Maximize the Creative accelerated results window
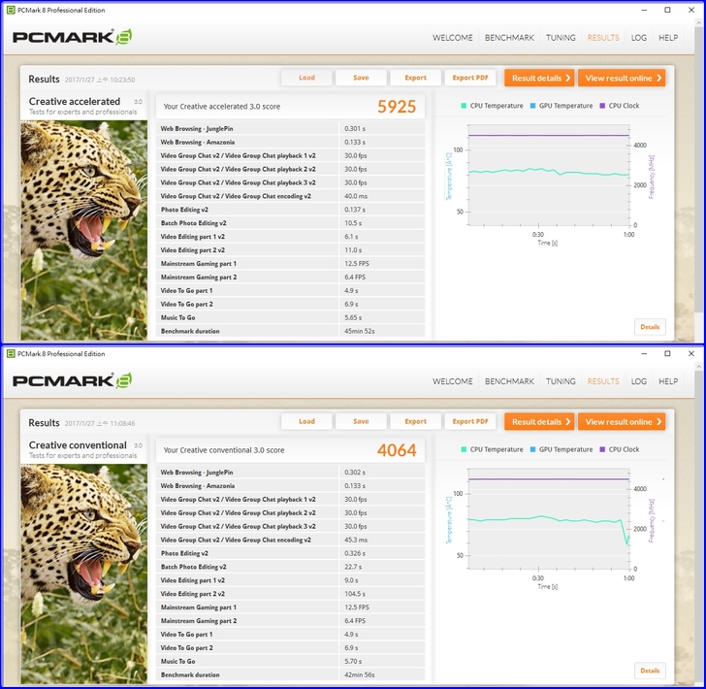 point(667,10)
